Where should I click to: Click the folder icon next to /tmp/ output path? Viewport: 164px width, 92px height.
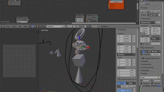(159, 77)
